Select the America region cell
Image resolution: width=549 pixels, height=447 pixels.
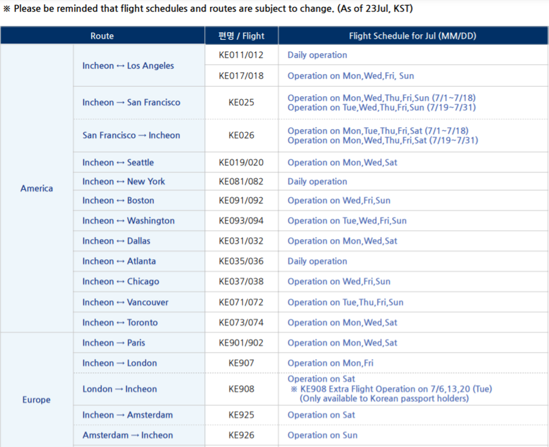pyautogui.click(x=37, y=188)
